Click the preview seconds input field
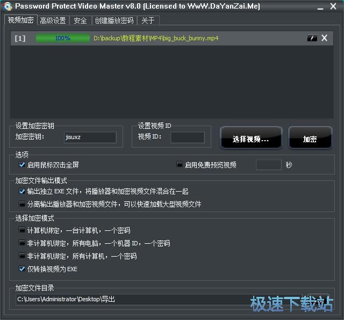The width and height of the screenshot is (344, 320). [269, 165]
